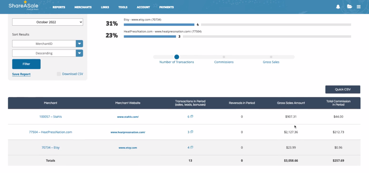Open Stahls transactions detail icon
This screenshot has height=173, width=369.
192,116
